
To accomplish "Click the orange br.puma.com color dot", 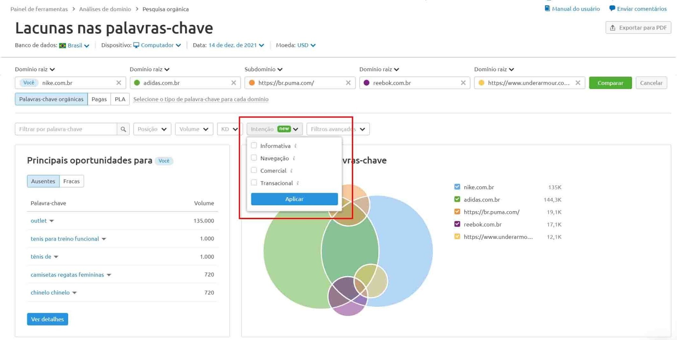I will coord(252,83).
